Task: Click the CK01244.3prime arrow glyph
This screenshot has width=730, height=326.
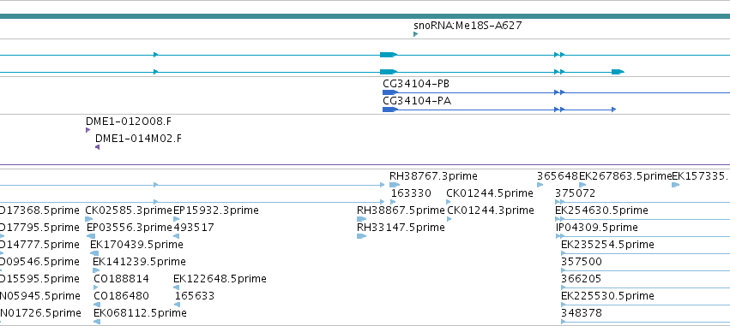Action: [449, 219]
